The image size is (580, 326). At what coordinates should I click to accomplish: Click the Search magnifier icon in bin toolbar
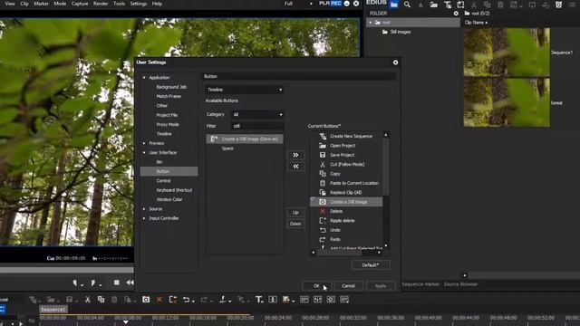click(x=407, y=5)
